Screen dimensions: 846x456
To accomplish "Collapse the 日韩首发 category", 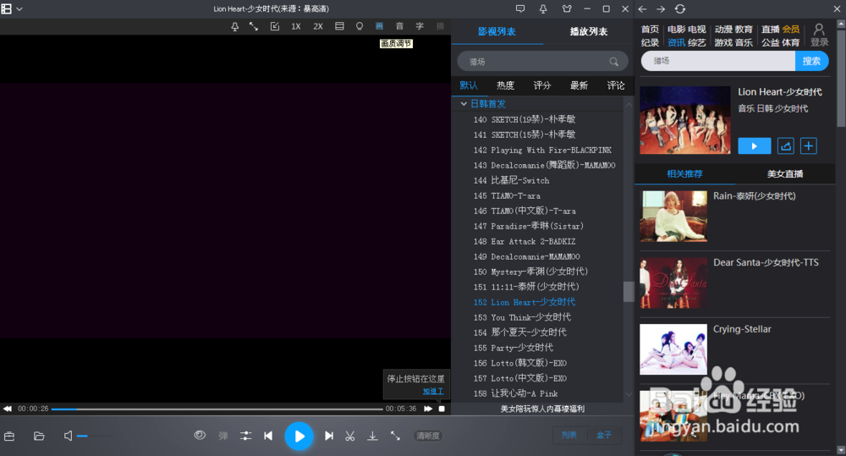I will click(464, 103).
